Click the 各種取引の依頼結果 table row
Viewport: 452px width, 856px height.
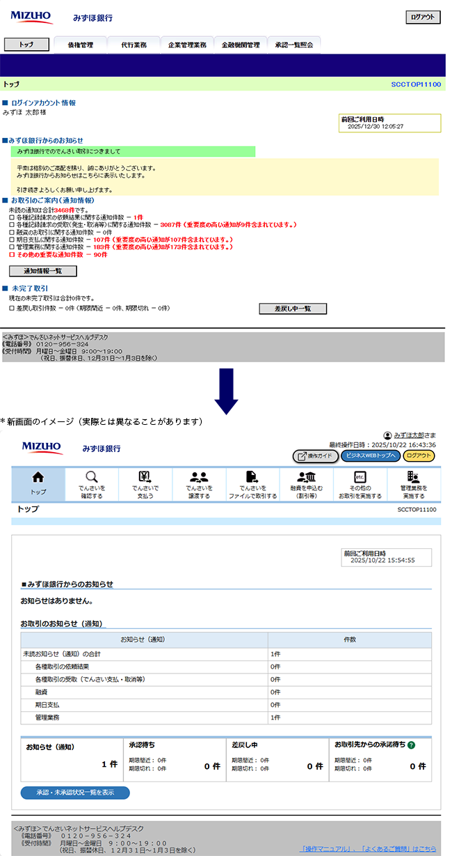pos(226,667)
